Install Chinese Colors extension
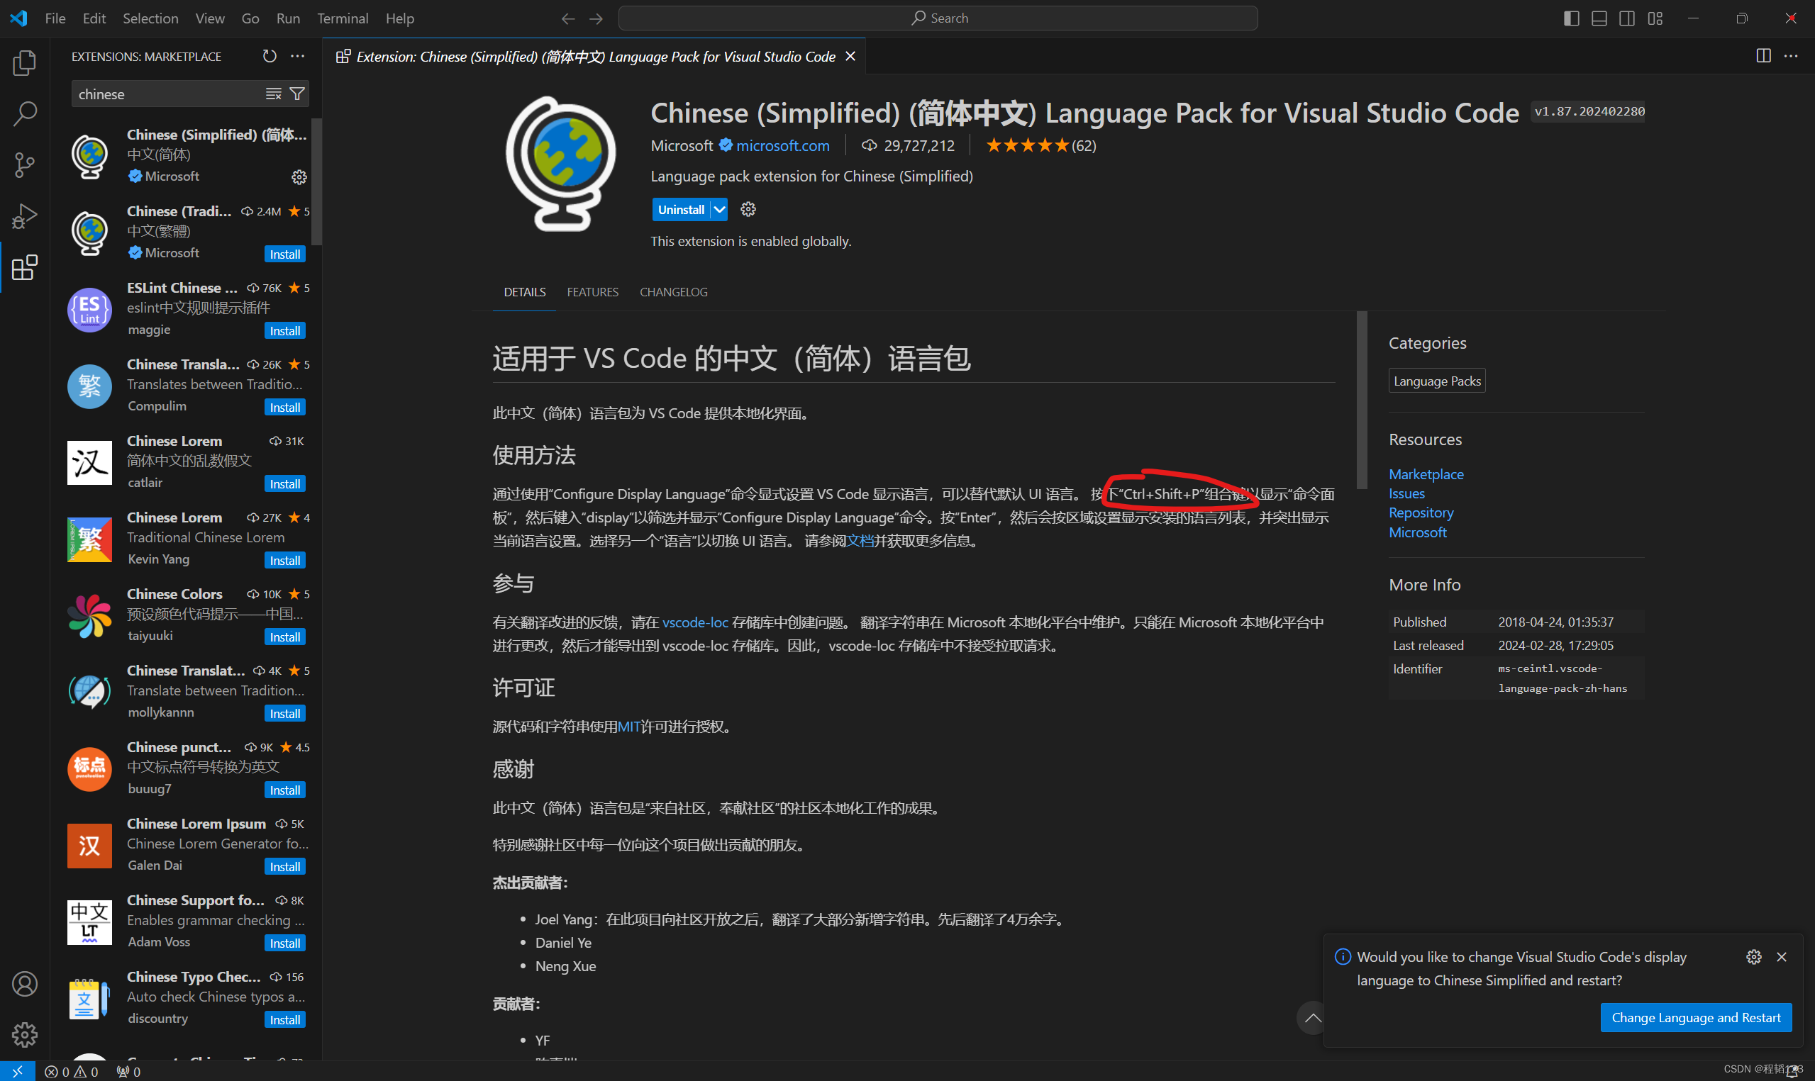The image size is (1815, 1081). tap(285, 637)
